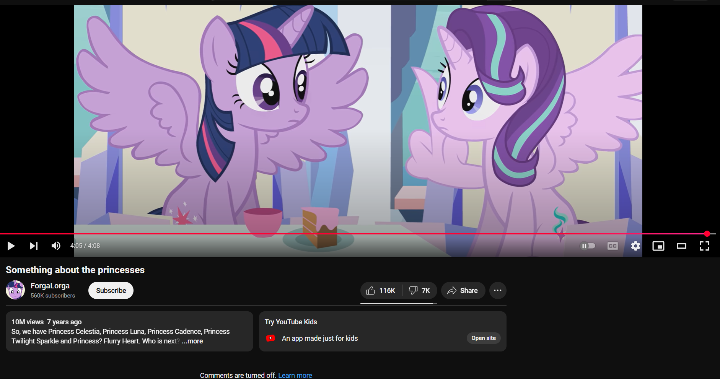Turn on closed captions
The height and width of the screenshot is (379, 720).
[x=612, y=246]
